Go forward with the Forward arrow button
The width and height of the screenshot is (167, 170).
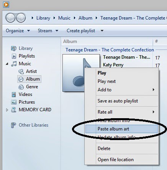(x=21, y=18)
